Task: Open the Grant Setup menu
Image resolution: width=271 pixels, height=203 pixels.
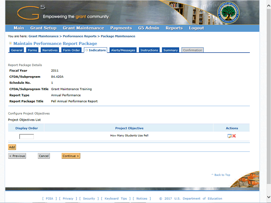Action: coord(43,28)
